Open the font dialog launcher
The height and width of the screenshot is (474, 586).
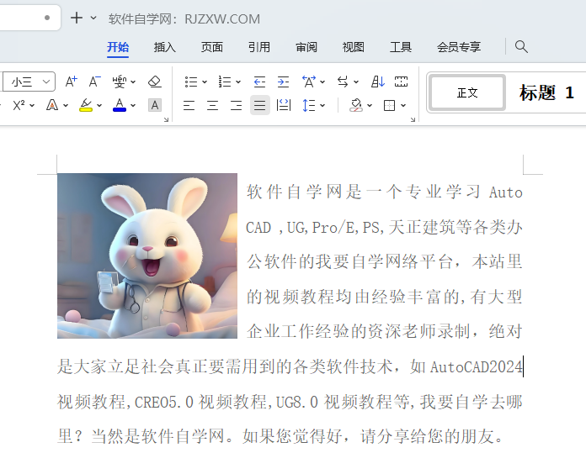(x=167, y=119)
